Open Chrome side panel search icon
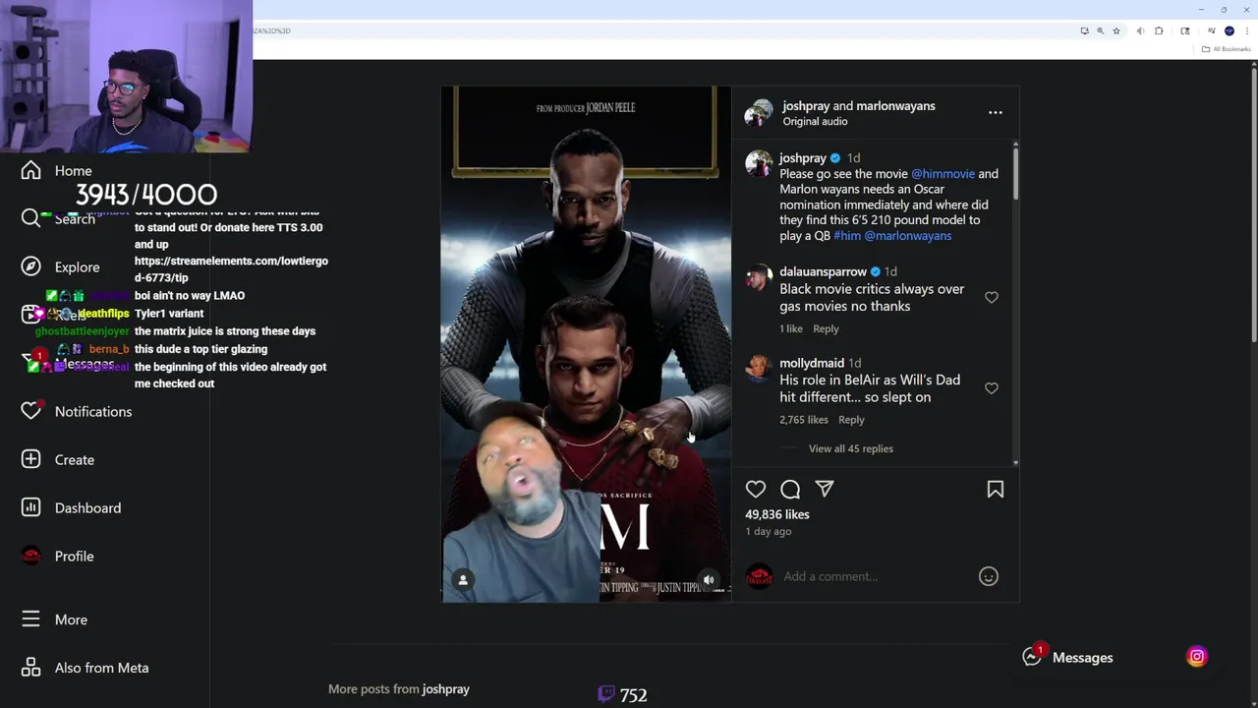The height and width of the screenshot is (708, 1258). coord(1185,31)
